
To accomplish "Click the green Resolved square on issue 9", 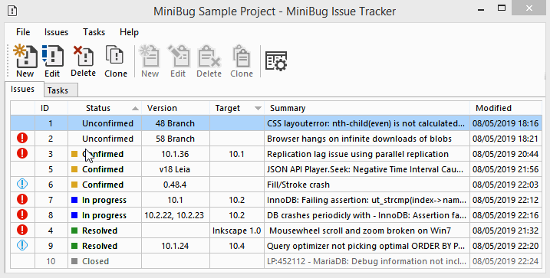I will (x=74, y=246).
